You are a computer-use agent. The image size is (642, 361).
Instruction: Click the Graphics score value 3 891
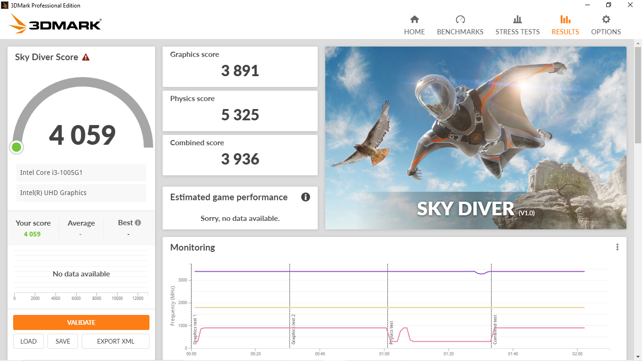tap(240, 71)
